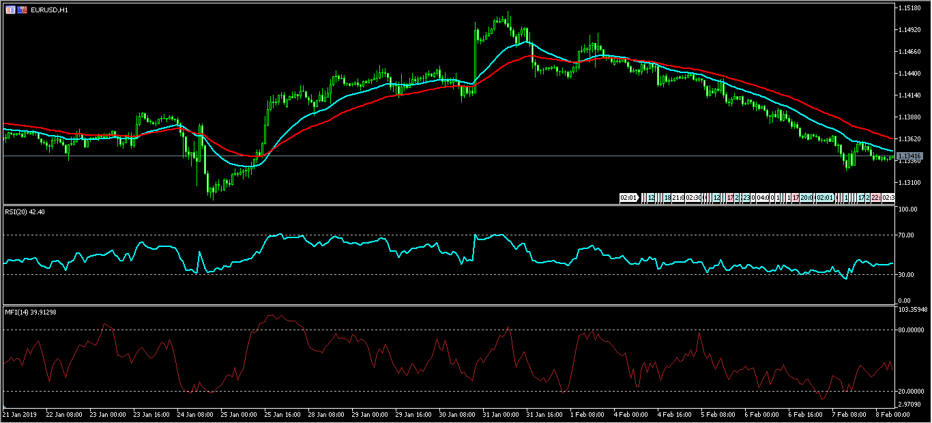Open the 20:0 news event marker
This screenshot has height=423, width=932.
click(806, 198)
